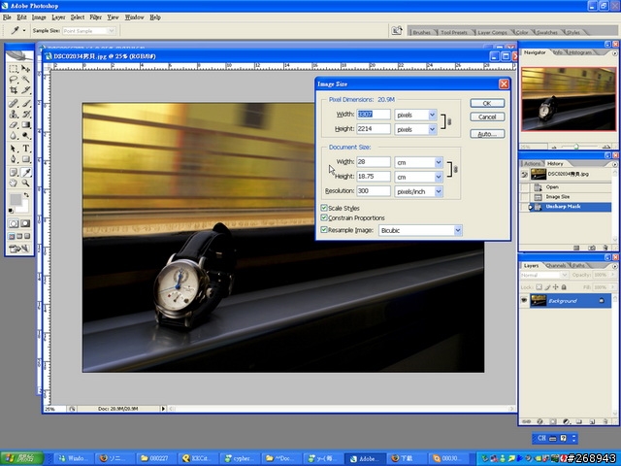
Task: Select the Notes tool
Action: pos(14,173)
